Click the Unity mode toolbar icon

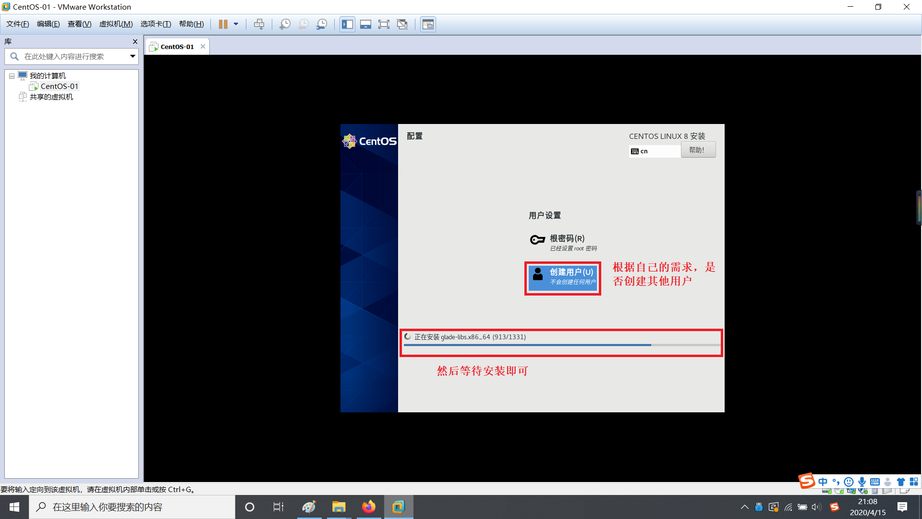pyautogui.click(x=402, y=24)
